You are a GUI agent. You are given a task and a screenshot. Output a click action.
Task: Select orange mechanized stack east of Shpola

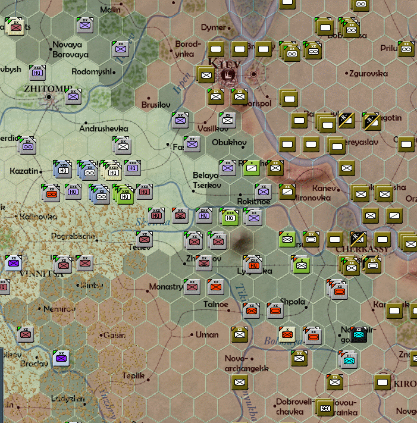pyautogui.click(x=340, y=292)
